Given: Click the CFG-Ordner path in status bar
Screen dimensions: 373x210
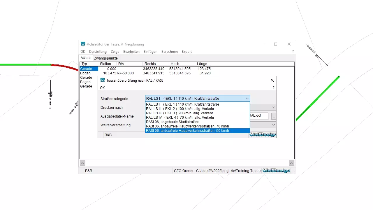Looking at the screenshot, I should [218, 171].
